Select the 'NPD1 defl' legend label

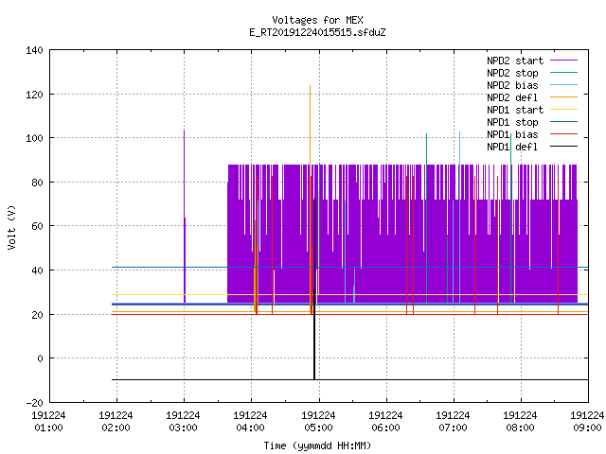coord(512,148)
